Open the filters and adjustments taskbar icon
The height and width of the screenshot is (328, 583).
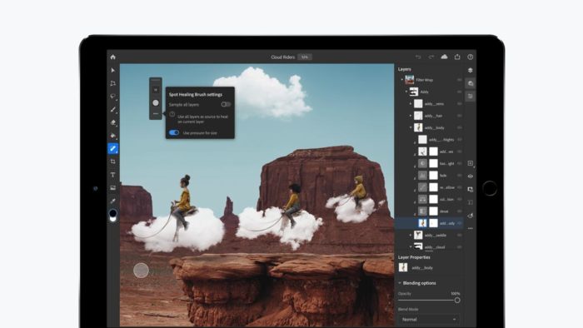coord(470,216)
